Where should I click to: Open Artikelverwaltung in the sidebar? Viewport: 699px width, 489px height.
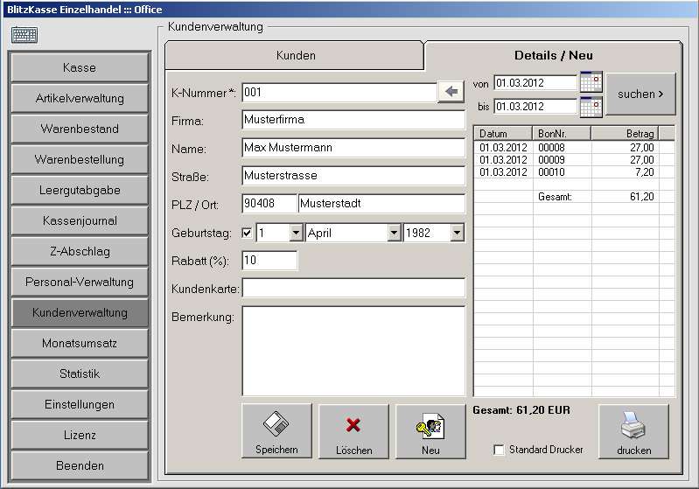80,98
